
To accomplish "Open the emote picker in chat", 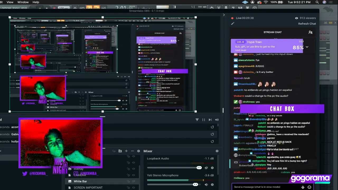I will point(309,187).
